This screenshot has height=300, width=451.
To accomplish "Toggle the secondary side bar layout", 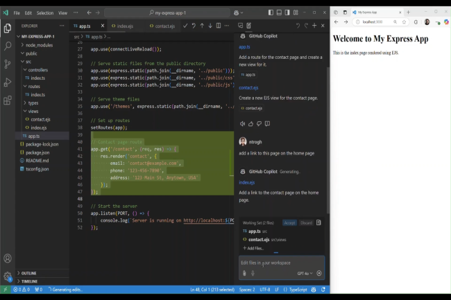I will click(287, 12).
